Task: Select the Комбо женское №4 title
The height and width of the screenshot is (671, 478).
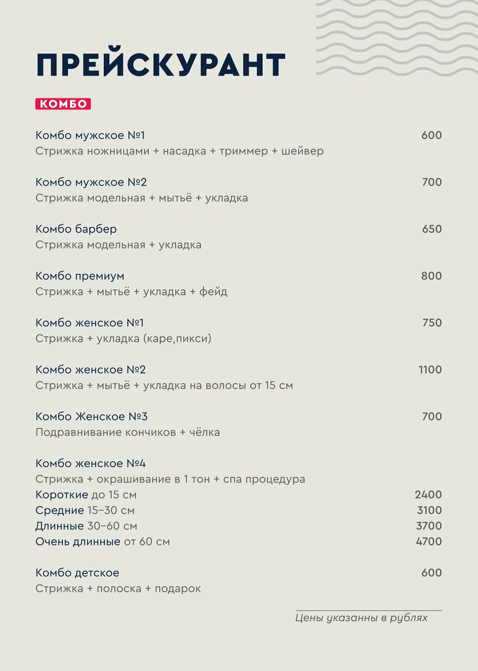Action: point(91,463)
